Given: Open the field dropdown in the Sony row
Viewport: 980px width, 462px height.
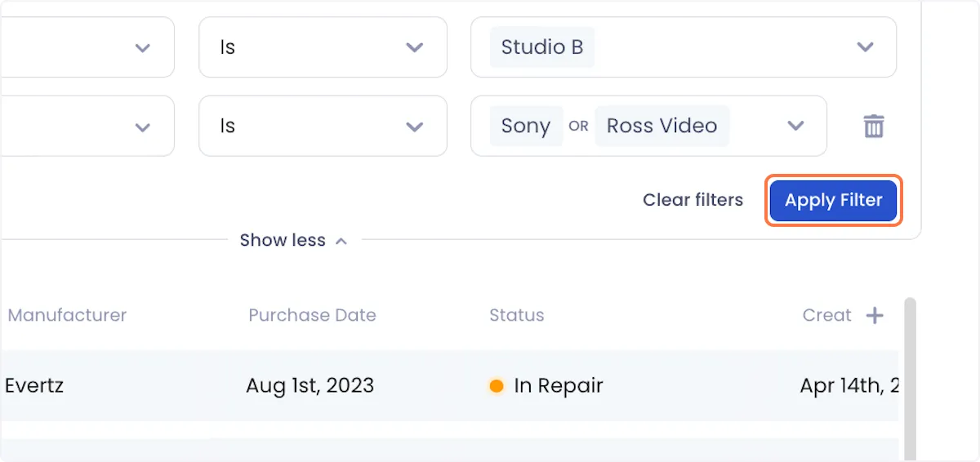Looking at the screenshot, I should point(87,126).
